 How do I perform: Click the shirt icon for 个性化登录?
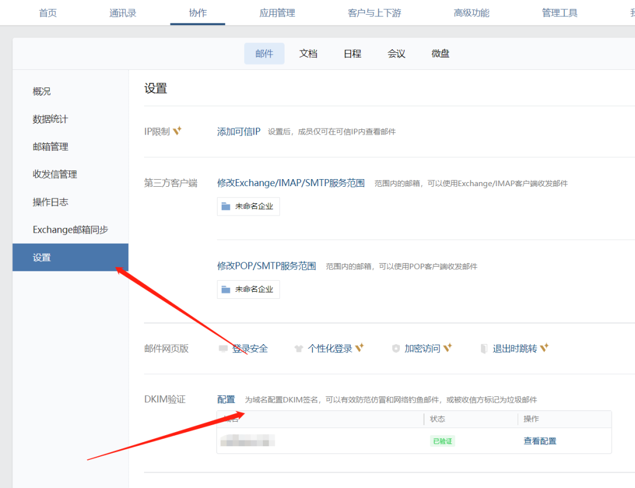(299, 349)
